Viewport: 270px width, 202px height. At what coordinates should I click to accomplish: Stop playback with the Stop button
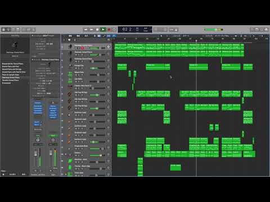coord(97,30)
